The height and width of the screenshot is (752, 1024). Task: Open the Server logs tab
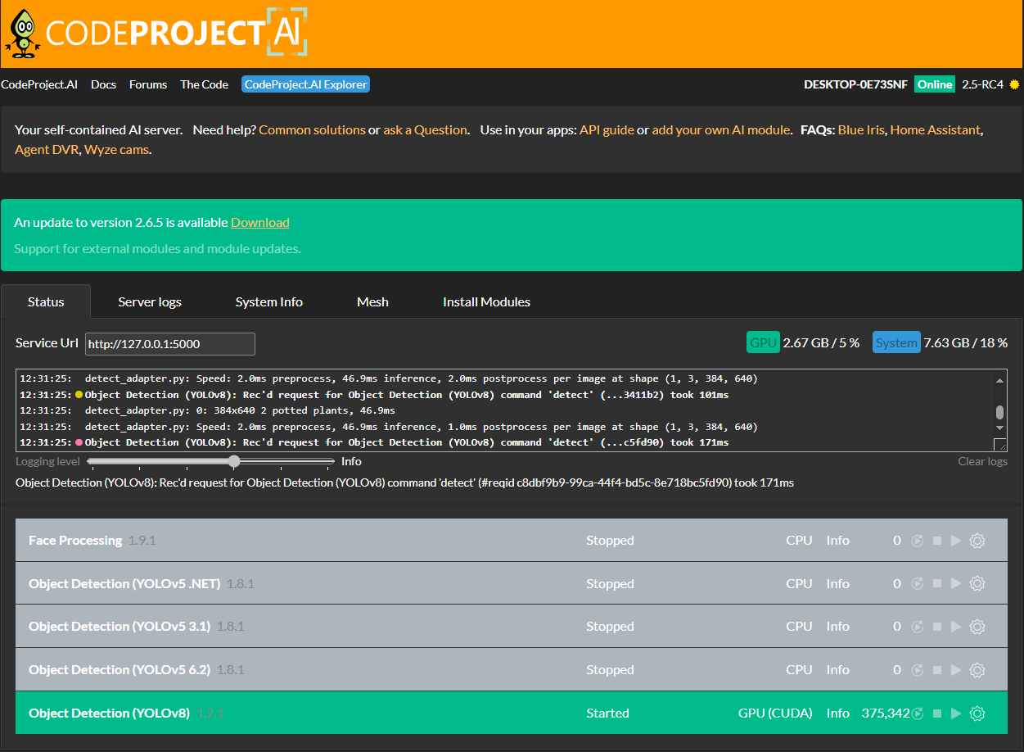pos(150,301)
